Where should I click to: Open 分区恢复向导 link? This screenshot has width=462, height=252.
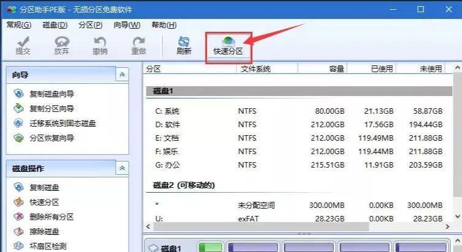coord(51,138)
